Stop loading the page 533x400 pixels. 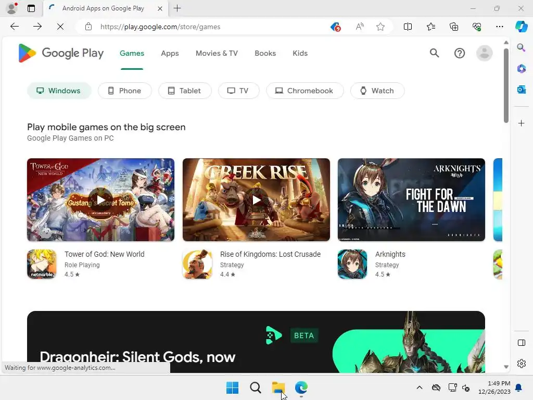click(60, 27)
